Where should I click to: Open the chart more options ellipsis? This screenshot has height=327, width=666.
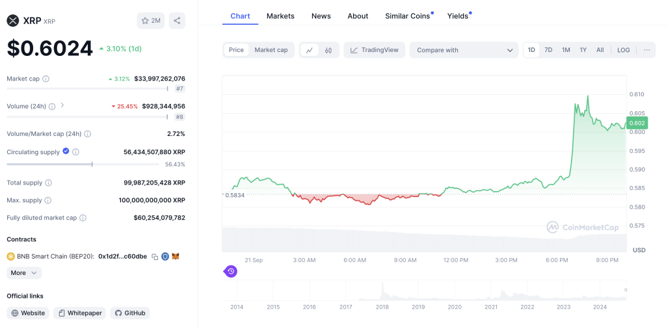pyautogui.click(x=646, y=50)
